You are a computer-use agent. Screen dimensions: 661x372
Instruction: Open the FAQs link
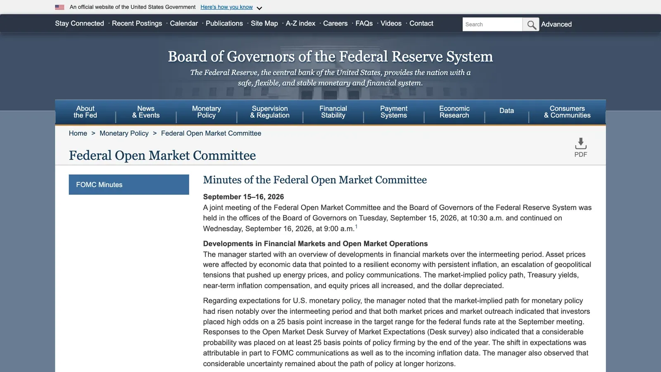[364, 24]
